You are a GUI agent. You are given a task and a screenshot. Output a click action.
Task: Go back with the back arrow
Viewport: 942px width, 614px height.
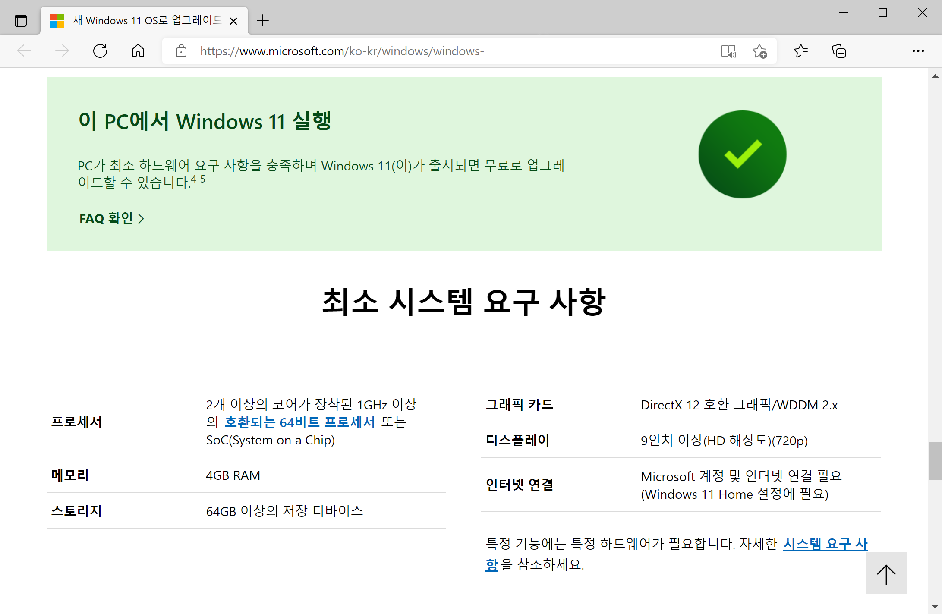click(x=24, y=51)
